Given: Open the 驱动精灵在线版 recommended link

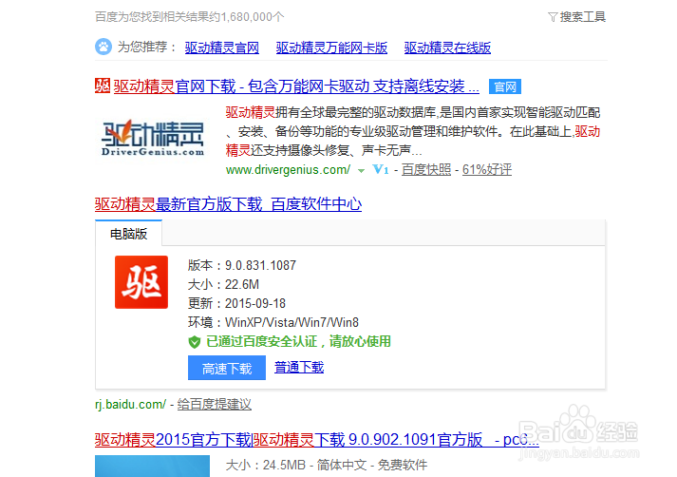Looking at the screenshot, I should point(447,48).
